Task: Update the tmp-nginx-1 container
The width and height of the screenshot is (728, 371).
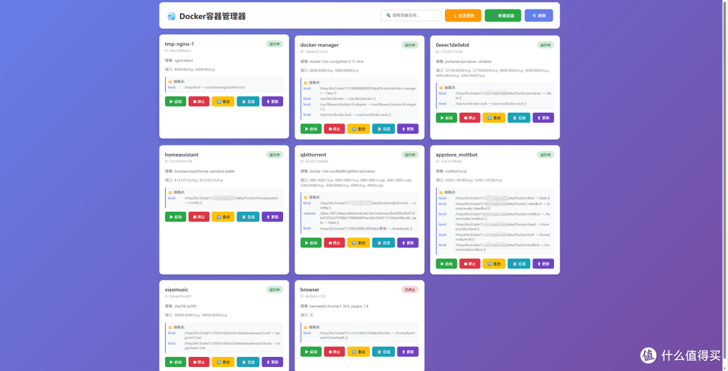Action: coord(272,101)
